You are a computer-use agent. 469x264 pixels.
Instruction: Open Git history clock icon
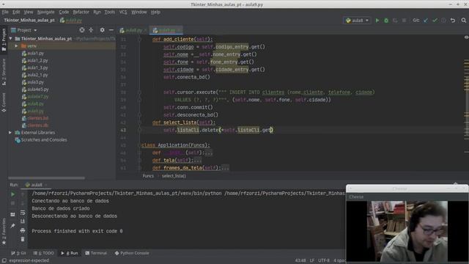point(443,21)
